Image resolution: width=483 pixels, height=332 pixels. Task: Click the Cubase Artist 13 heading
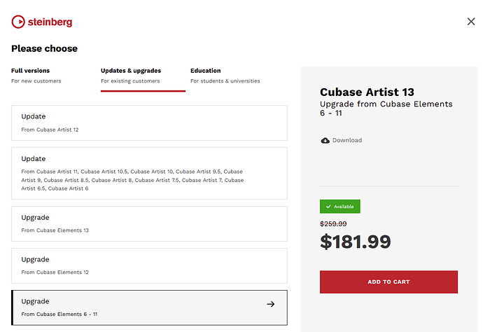tap(367, 92)
